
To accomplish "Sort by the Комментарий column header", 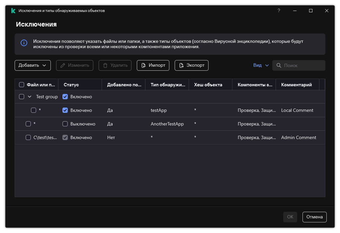I will (x=296, y=85).
